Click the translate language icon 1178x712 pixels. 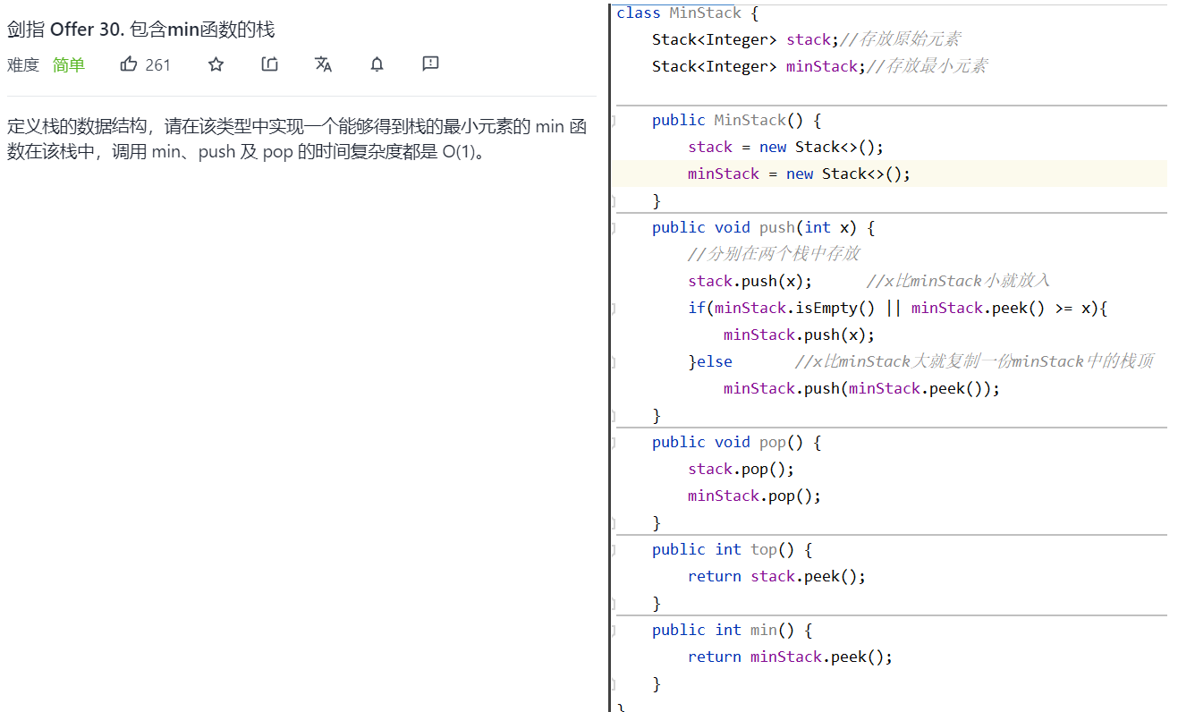[x=324, y=64]
